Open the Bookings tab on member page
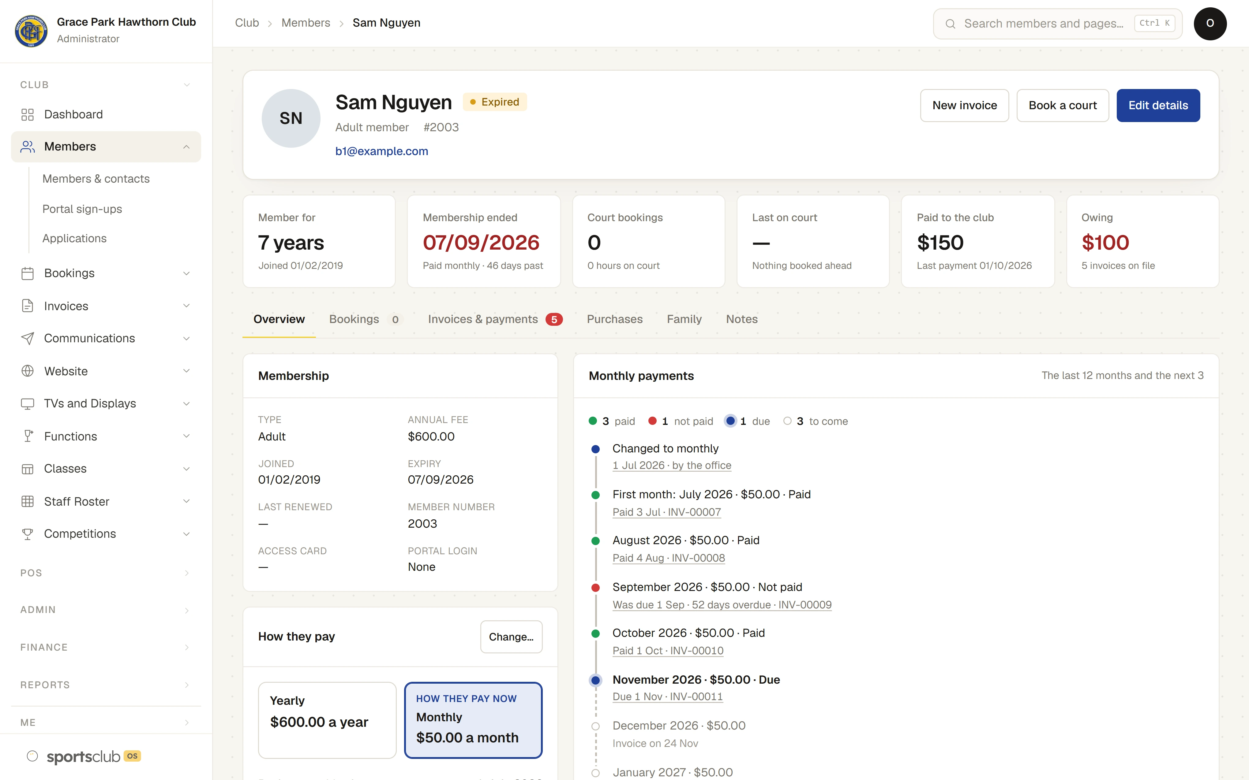 pos(366,319)
